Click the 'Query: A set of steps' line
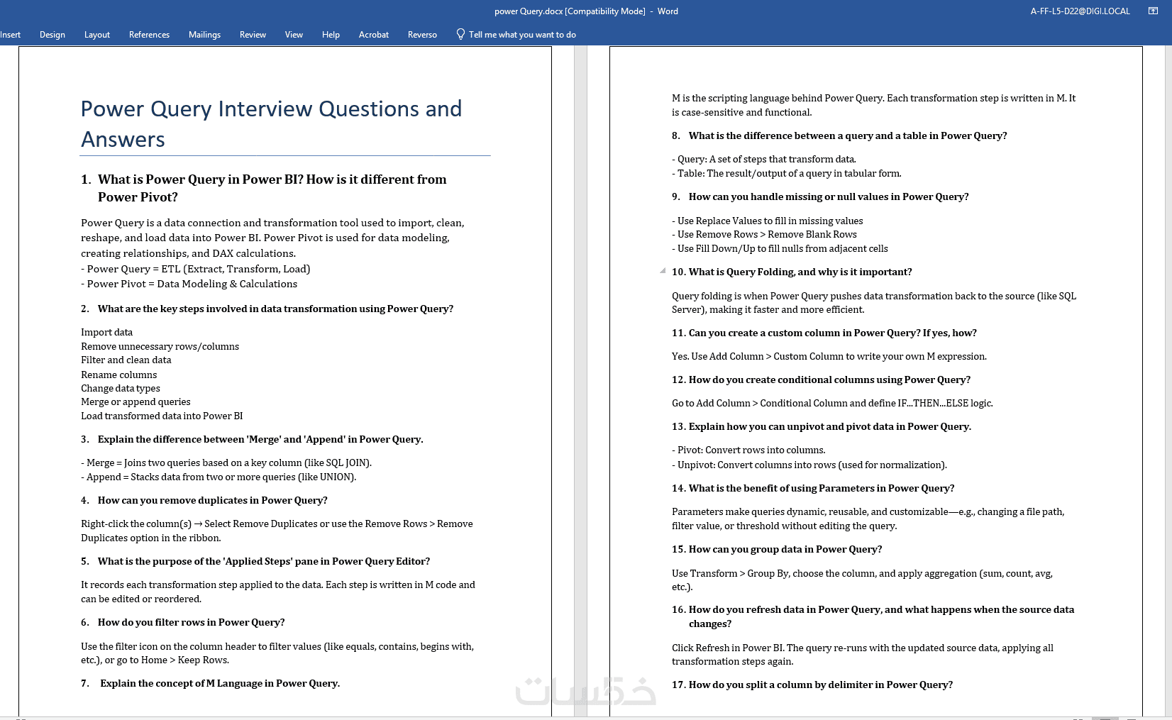 764,159
